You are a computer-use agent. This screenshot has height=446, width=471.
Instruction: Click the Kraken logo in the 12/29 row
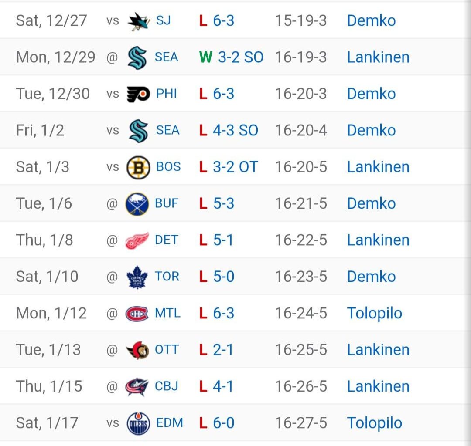(137, 57)
